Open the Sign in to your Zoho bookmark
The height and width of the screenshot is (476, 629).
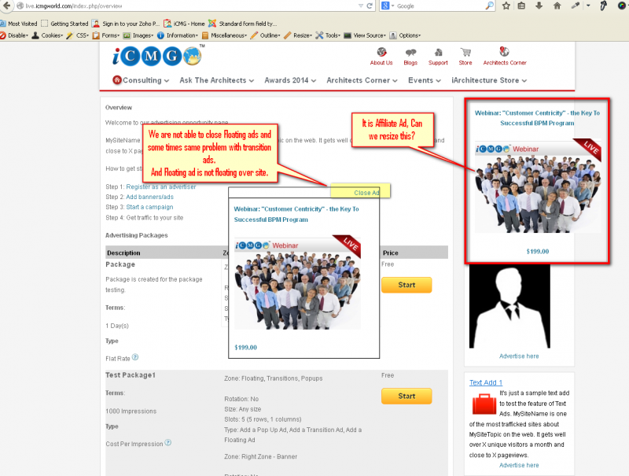click(x=126, y=24)
